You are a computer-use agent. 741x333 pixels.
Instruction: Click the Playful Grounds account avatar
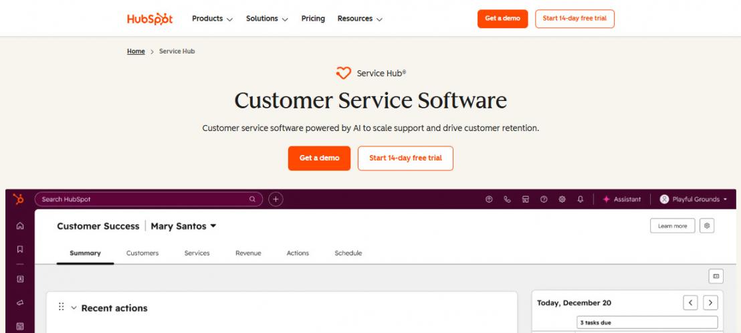(665, 199)
